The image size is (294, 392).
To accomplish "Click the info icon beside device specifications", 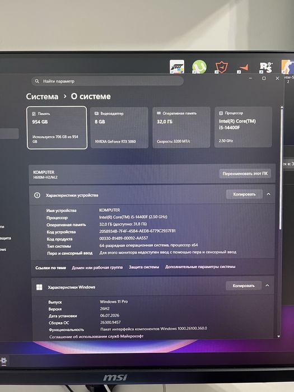I will click(37, 195).
